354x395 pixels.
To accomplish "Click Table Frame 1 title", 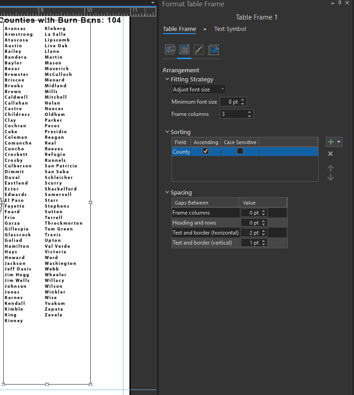I will pos(256,17).
